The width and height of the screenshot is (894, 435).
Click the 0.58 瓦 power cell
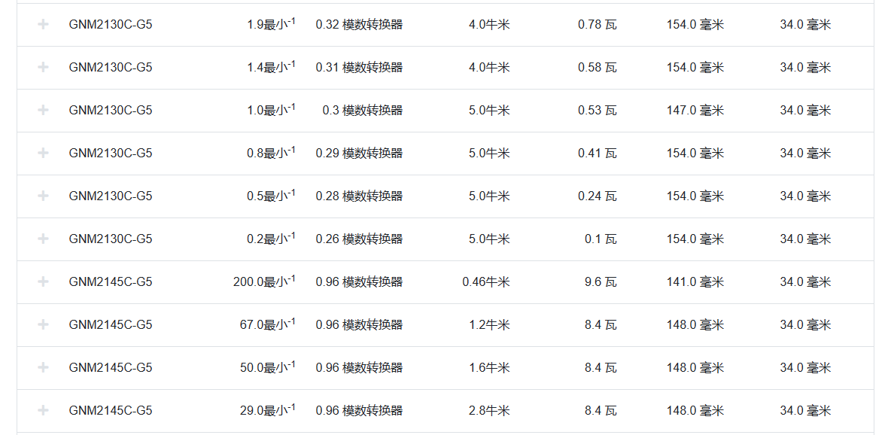pos(597,67)
